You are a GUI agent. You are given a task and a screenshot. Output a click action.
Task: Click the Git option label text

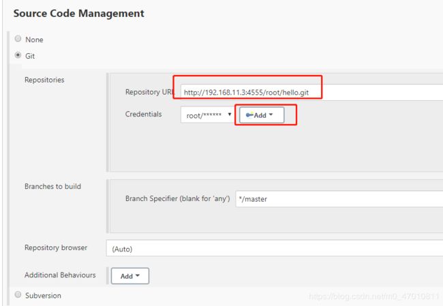[x=30, y=56]
